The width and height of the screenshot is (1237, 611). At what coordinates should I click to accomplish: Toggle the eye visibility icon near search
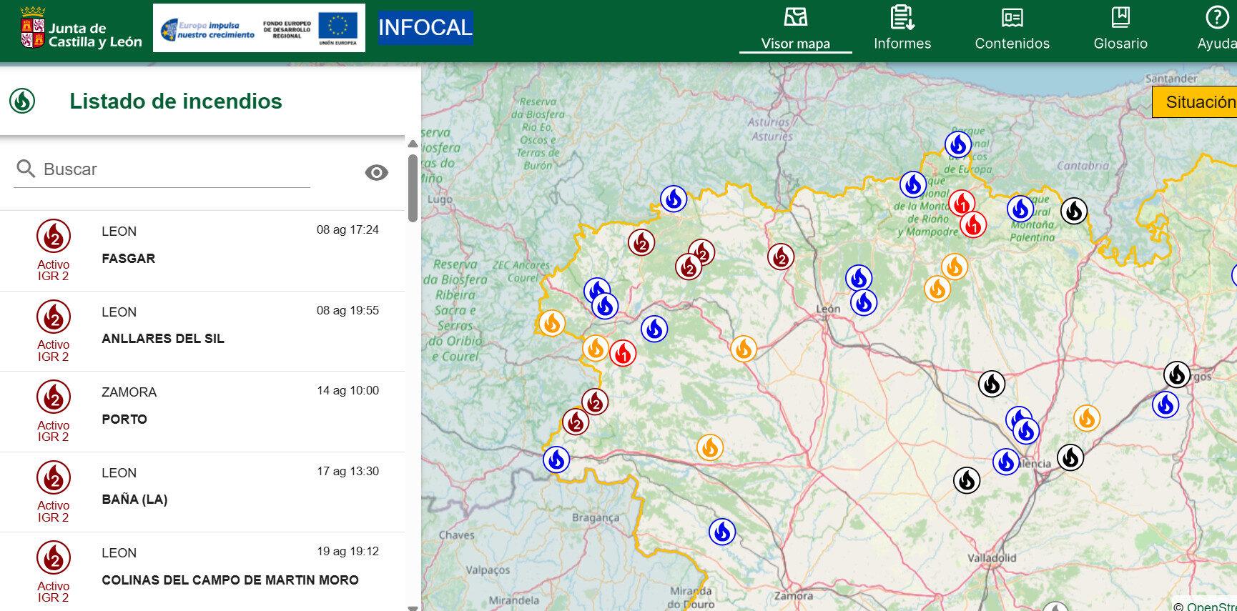(x=376, y=172)
